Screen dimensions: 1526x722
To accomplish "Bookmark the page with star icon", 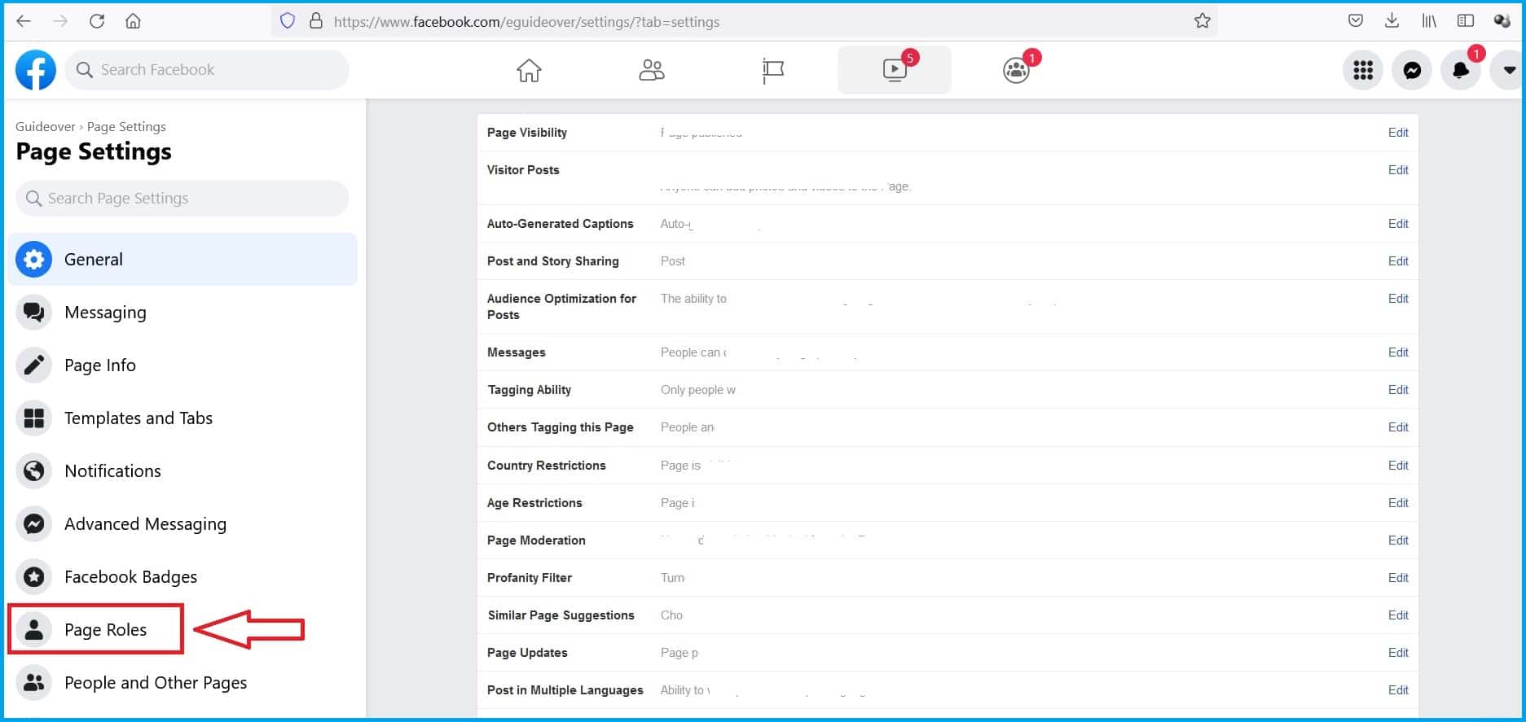I will click(x=1203, y=21).
